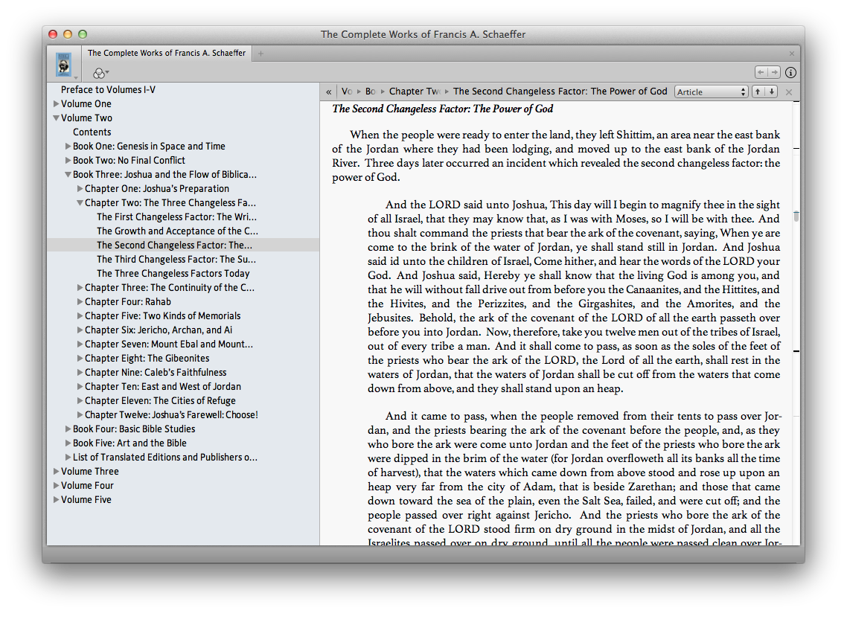This screenshot has height=622, width=847.
Task: Click the forward navigation arrow
Action: 774,72
